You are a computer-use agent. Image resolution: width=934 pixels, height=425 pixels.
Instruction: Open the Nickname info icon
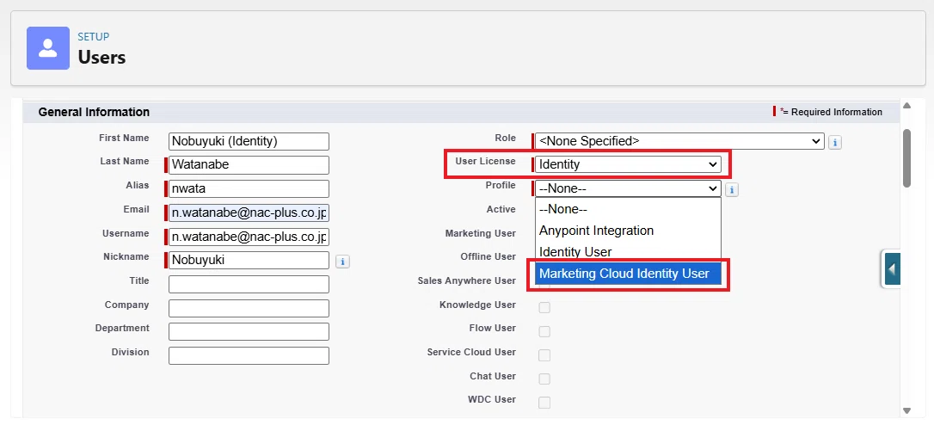point(342,261)
